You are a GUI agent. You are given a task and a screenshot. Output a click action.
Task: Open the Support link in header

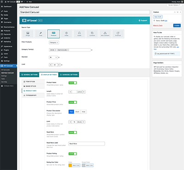pos(143,20)
